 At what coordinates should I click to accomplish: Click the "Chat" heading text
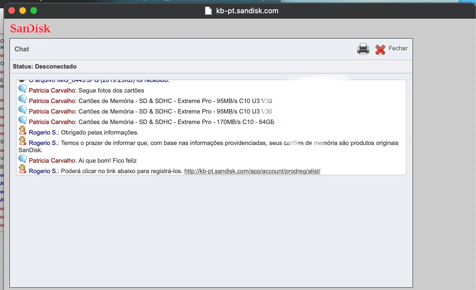(22, 49)
